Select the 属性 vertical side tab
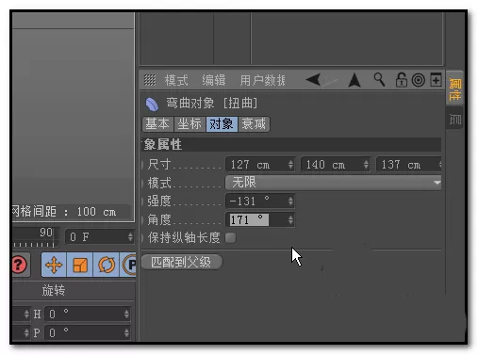478x355 pixels. click(454, 89)
